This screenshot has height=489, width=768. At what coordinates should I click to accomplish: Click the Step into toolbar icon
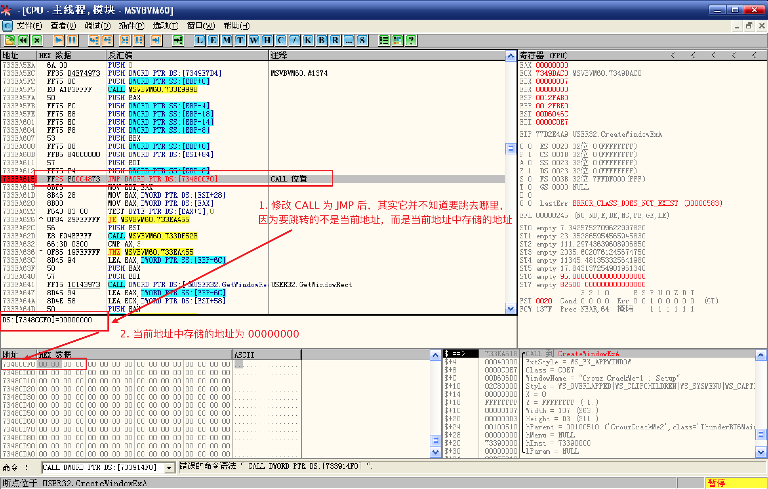pos(94,40)
